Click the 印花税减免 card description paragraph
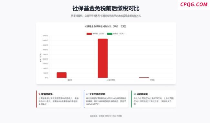Screen dimensions: 210x123 pyautogui.click(x=154, y=101)
